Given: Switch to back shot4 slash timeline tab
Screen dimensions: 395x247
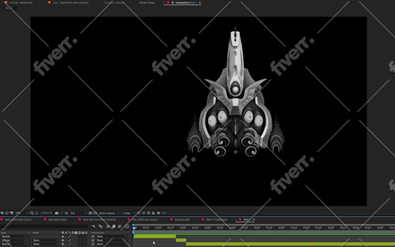Looking at the screenshot, I should coord(58,220).
